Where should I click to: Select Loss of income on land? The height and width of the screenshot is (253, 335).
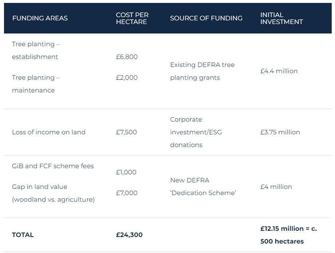coord(49,132)
